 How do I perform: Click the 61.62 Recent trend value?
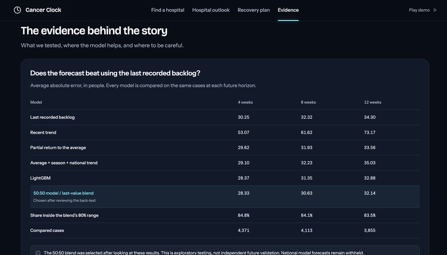pos(307,132)
